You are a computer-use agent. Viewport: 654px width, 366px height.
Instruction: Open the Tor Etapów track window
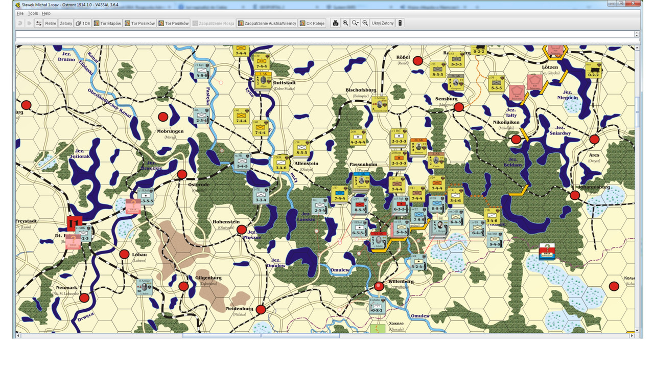click(x=108, y=24)
